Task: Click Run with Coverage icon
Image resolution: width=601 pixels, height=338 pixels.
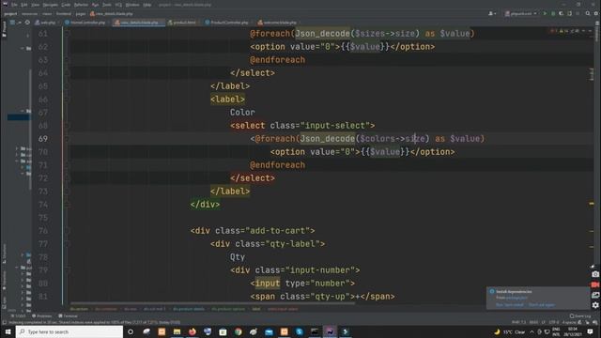Action: pos(562,14)
